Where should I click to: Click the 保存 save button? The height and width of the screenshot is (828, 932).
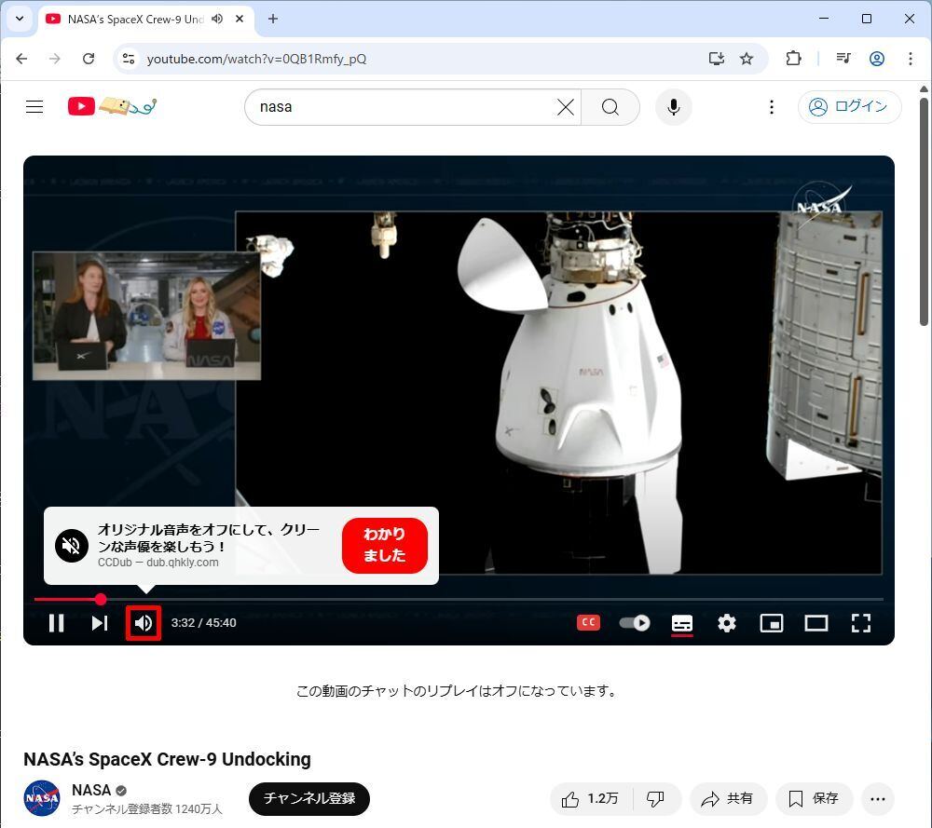click(815, 799)
